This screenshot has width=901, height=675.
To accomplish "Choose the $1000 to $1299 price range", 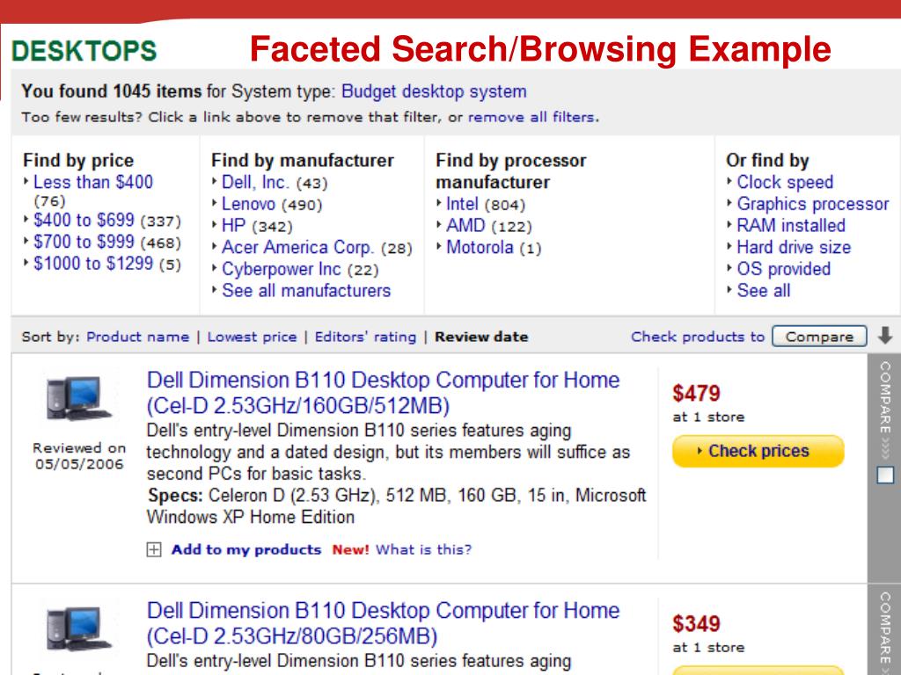I will (93, 264).
